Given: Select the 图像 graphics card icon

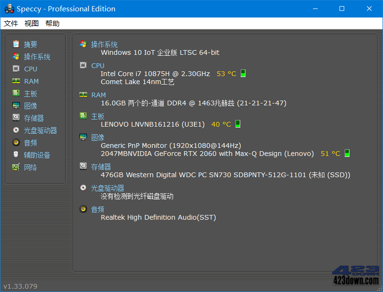Looking at the screenshot, I should [16, 106].
